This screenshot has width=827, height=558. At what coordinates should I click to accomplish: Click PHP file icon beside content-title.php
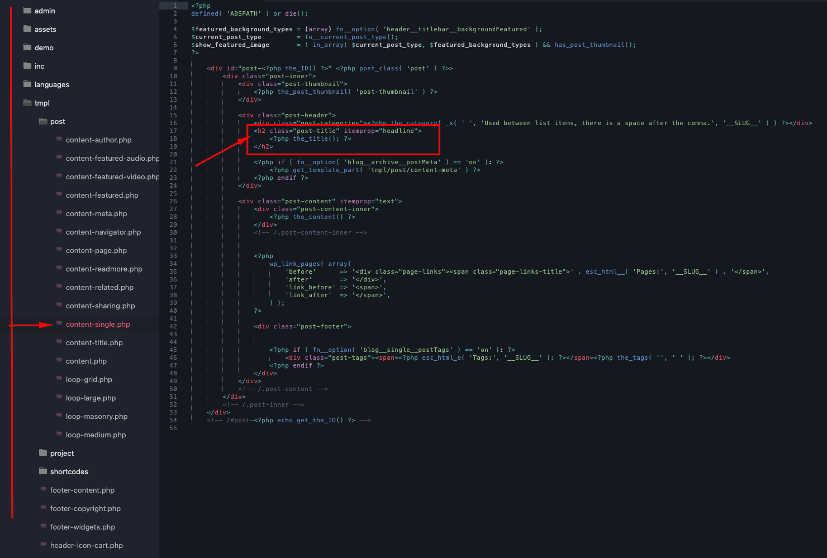(59, 342)
